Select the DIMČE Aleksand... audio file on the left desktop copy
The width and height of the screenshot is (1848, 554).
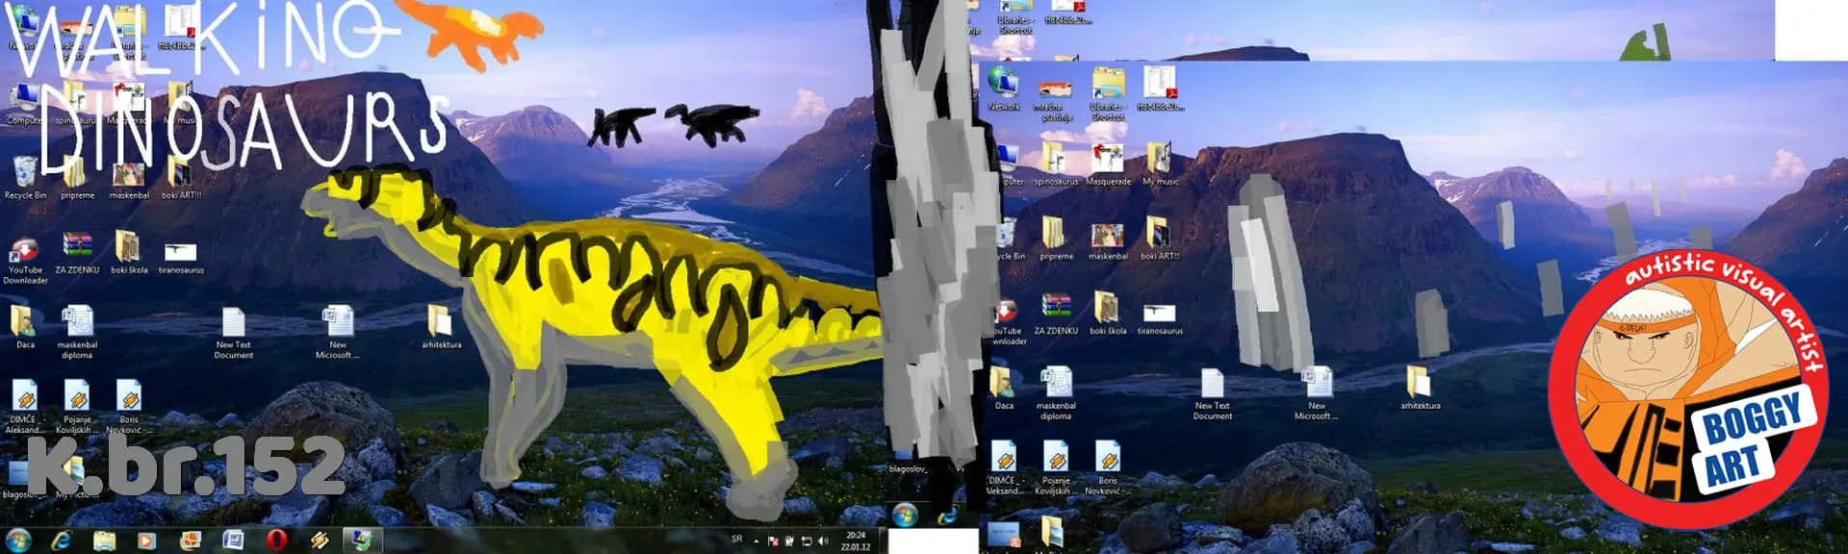tap(25, 407)
